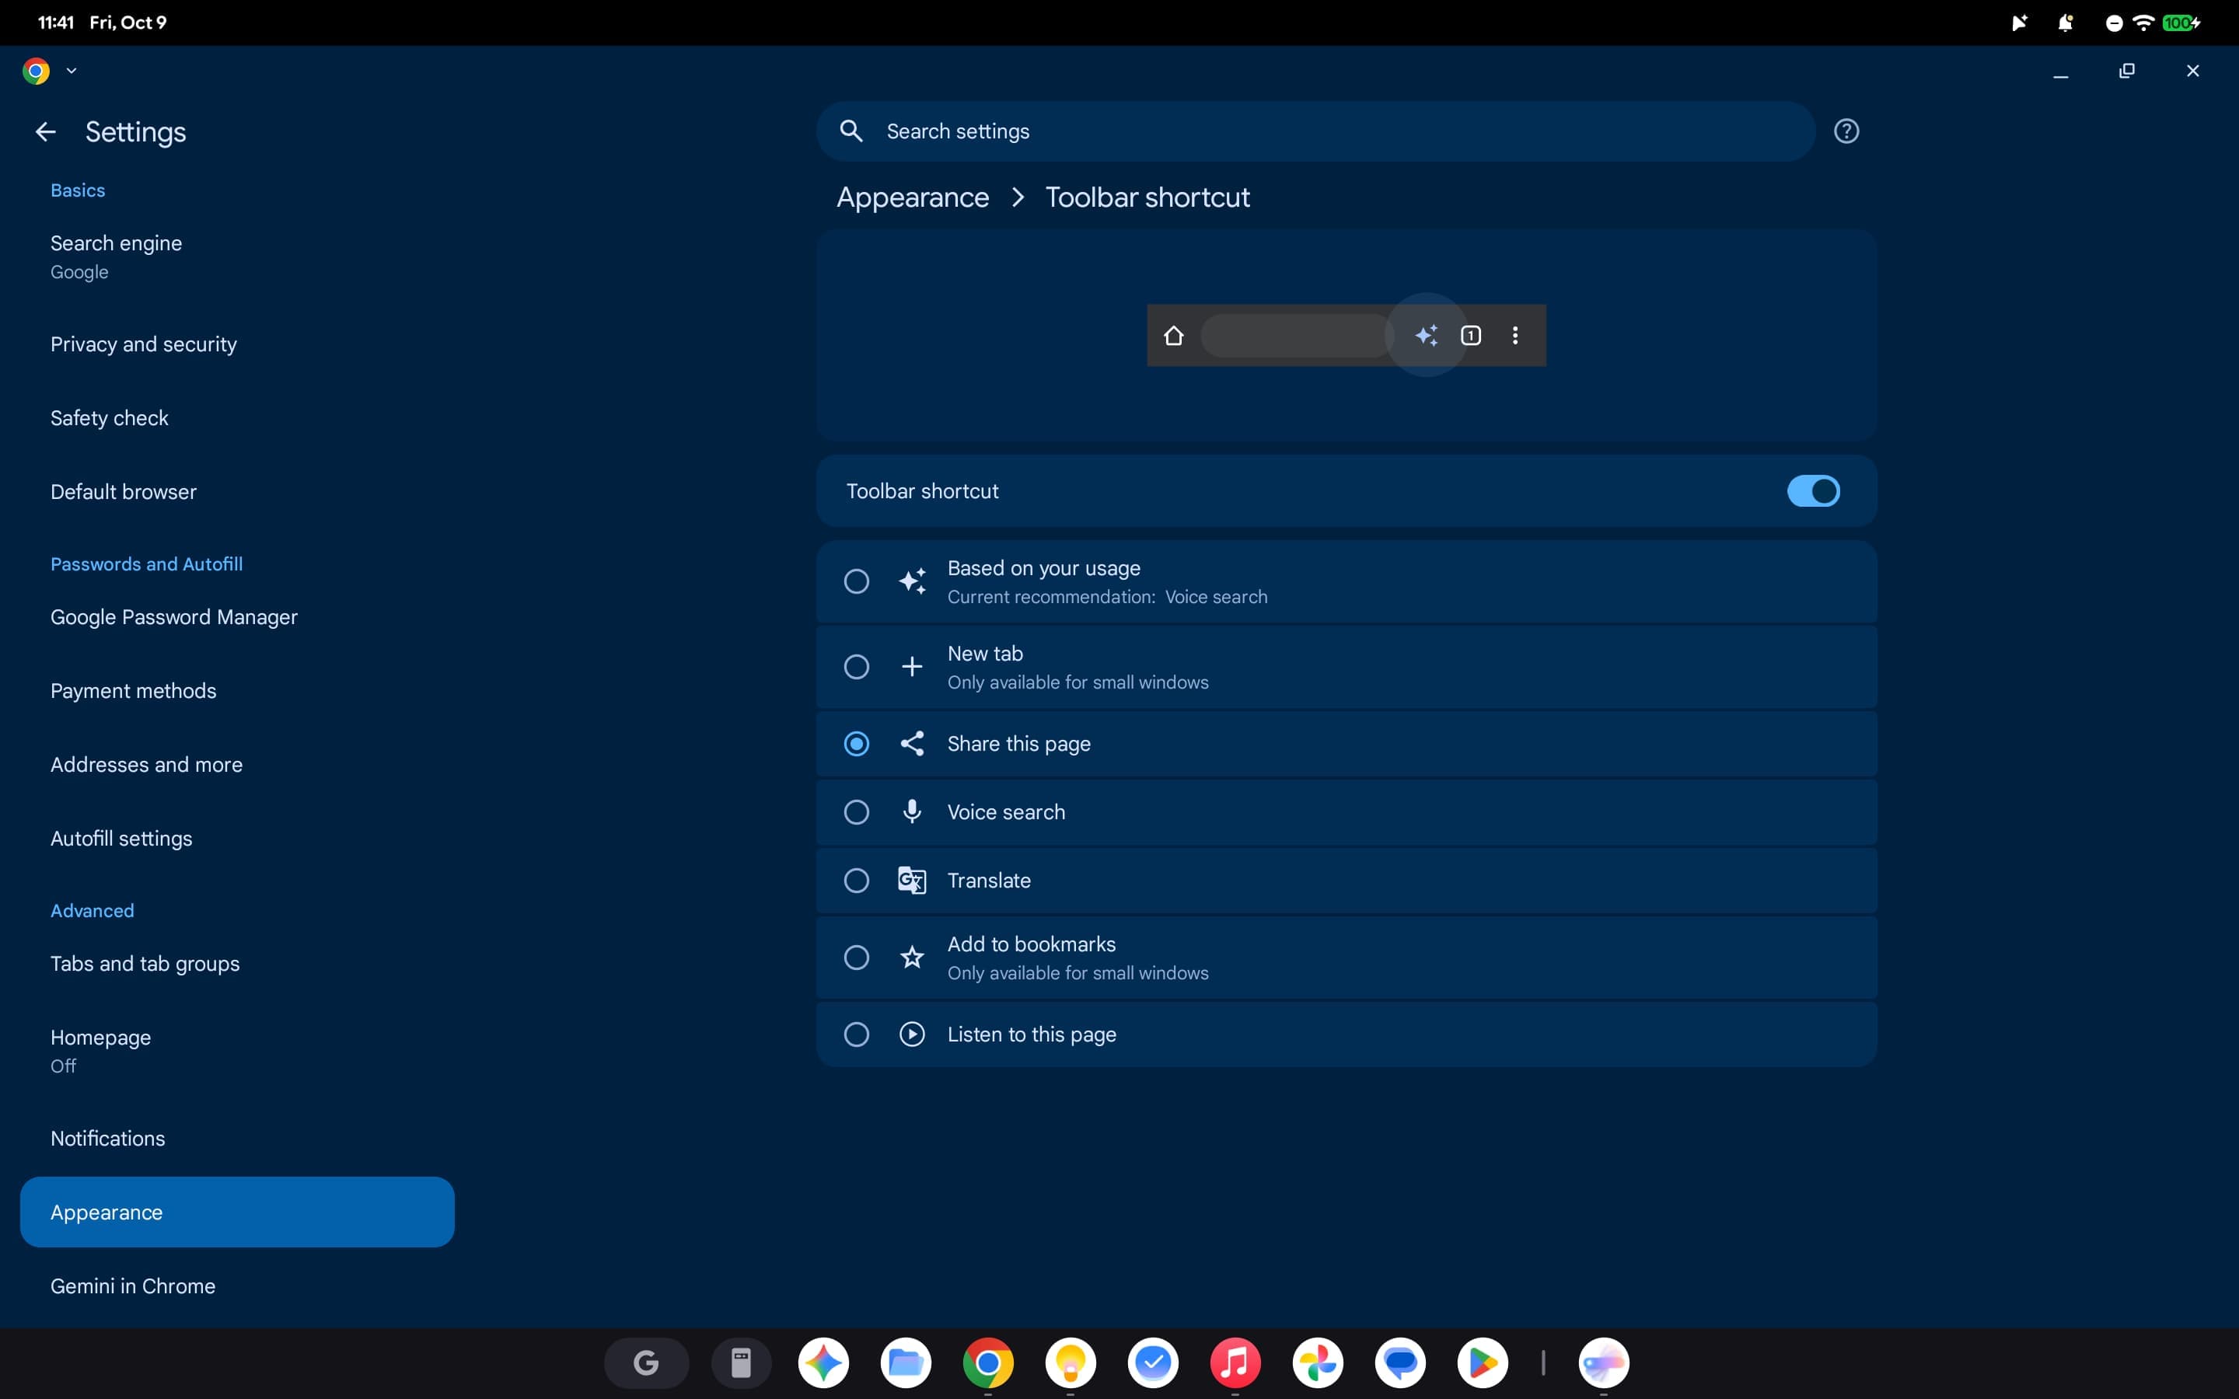Click the search magnifier icon
The width and height of the screenshot is (2239, 1399).
click(x=851, y=131)
